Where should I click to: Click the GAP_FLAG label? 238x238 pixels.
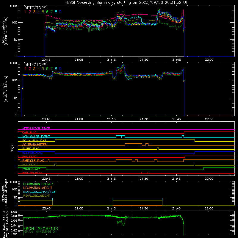pyautogui.click(x=29, y=132)
